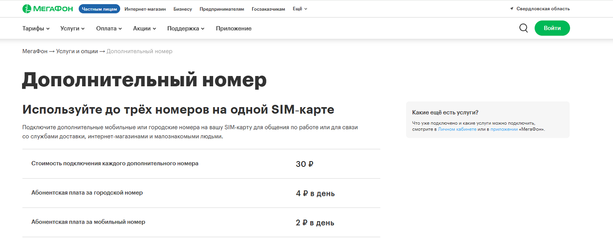The height and width of the screenshot is (247, 613).
Task: Click the green Войти button
Action: [x=552, y=28]
